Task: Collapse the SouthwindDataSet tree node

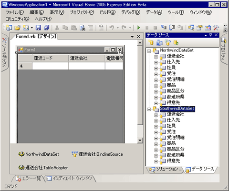Action: [x=149, y=110]
